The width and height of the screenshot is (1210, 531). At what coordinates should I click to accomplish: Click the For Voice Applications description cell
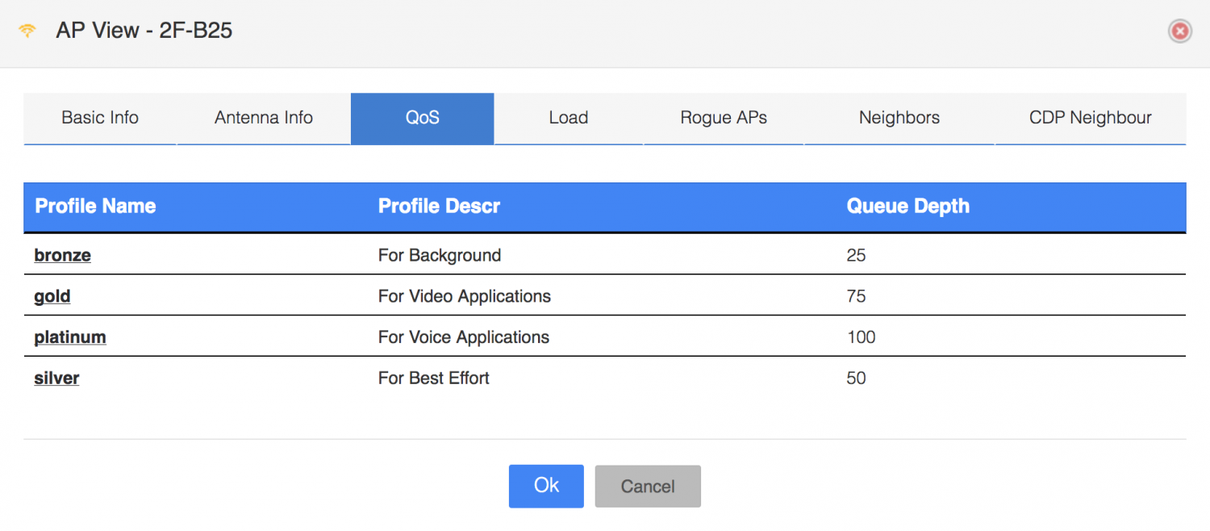coord(463,337)
